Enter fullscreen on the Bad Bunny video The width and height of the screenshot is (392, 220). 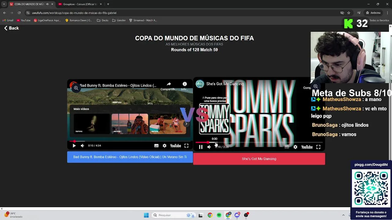tap(186, 146)
